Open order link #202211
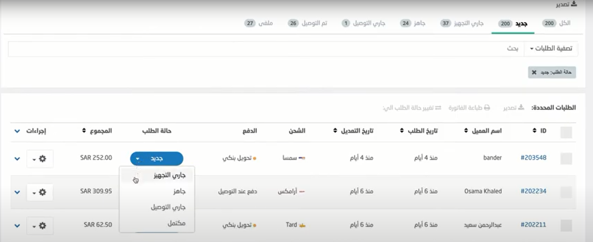This screenshot has height=242, width=593. (533, 225)
